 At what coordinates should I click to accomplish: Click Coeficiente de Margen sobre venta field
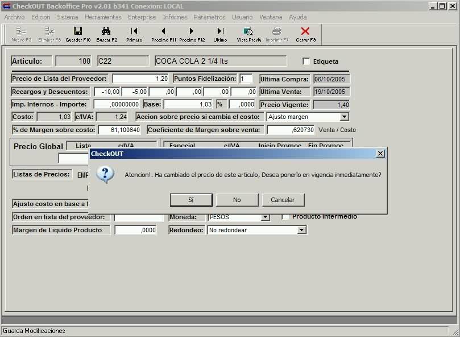[291, 130]
